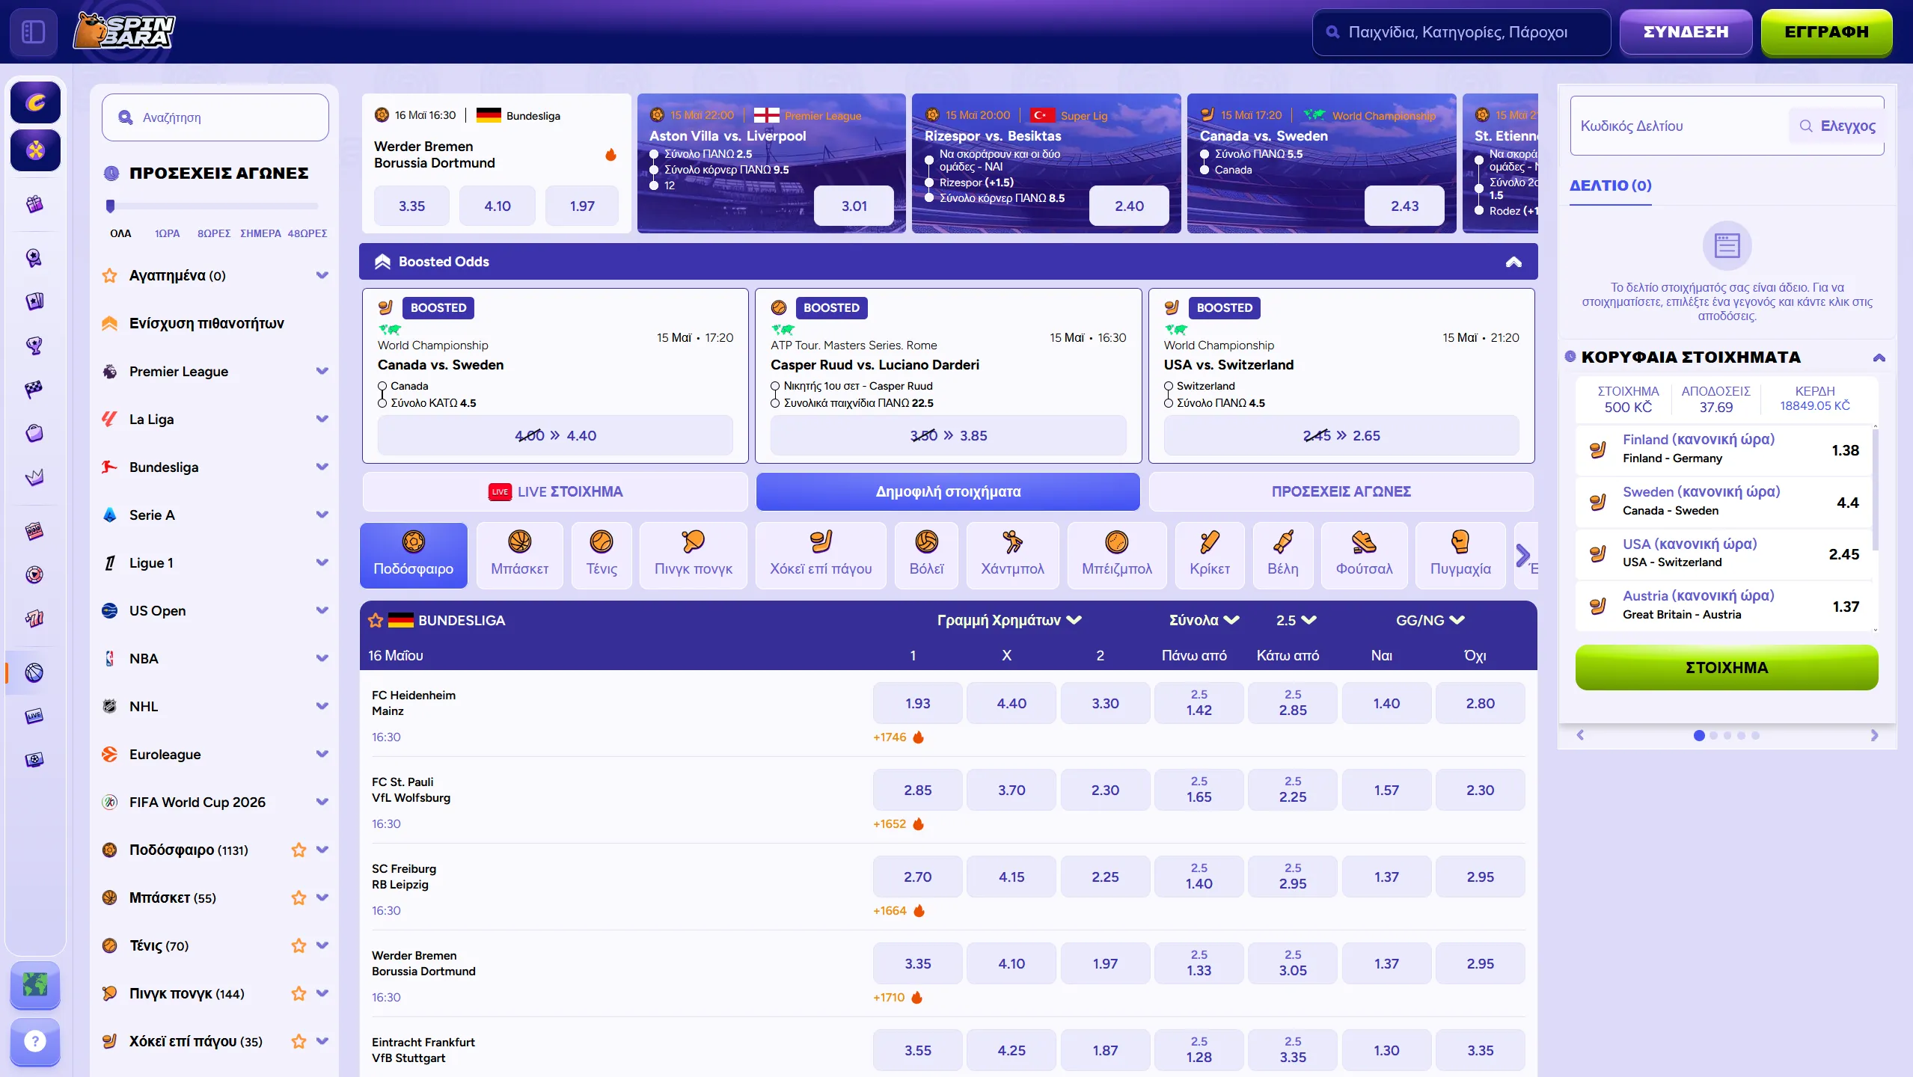The height and width of the screenshot is (1077, 1913).
Task: Select Ναι odds 1.57 for St. Pauli match
Action: pos(1386,790)
